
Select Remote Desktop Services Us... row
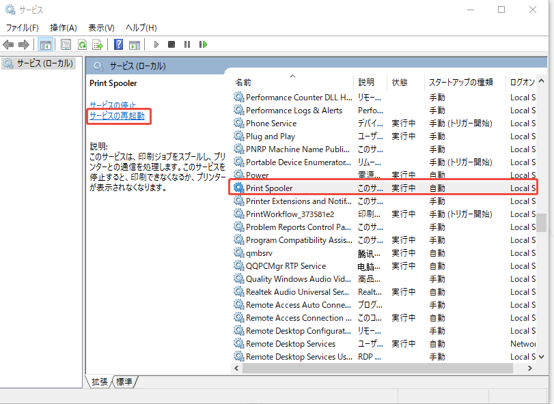[x=385, y=357]
